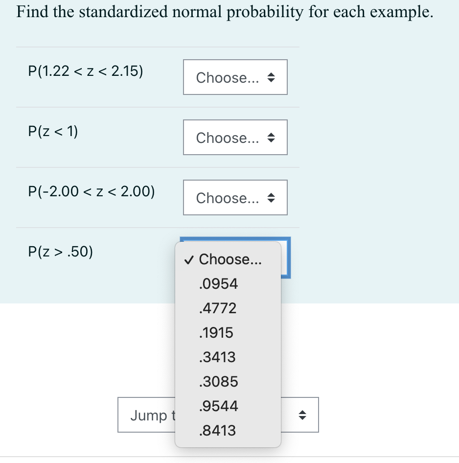Select the .0954 probability value
This screenshot has width=459, height=463.
click(x=218, y=284)
